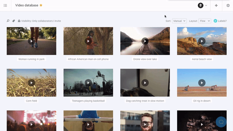The height and width of the screenshot is (131, 233).
Task: Play the Woman running in park video
Action: [31, 41]
